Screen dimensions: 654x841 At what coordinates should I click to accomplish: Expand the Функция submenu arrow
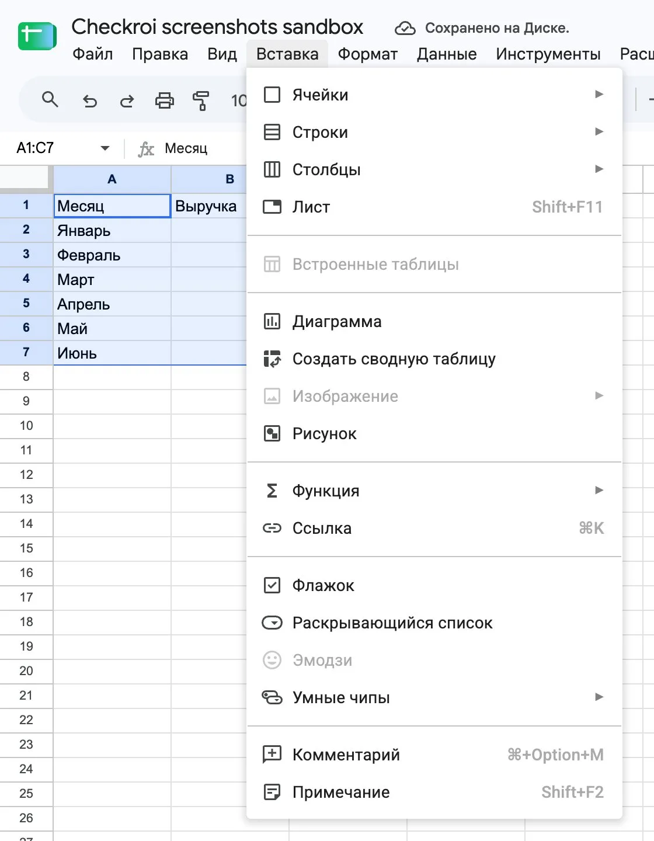[599, 490]
